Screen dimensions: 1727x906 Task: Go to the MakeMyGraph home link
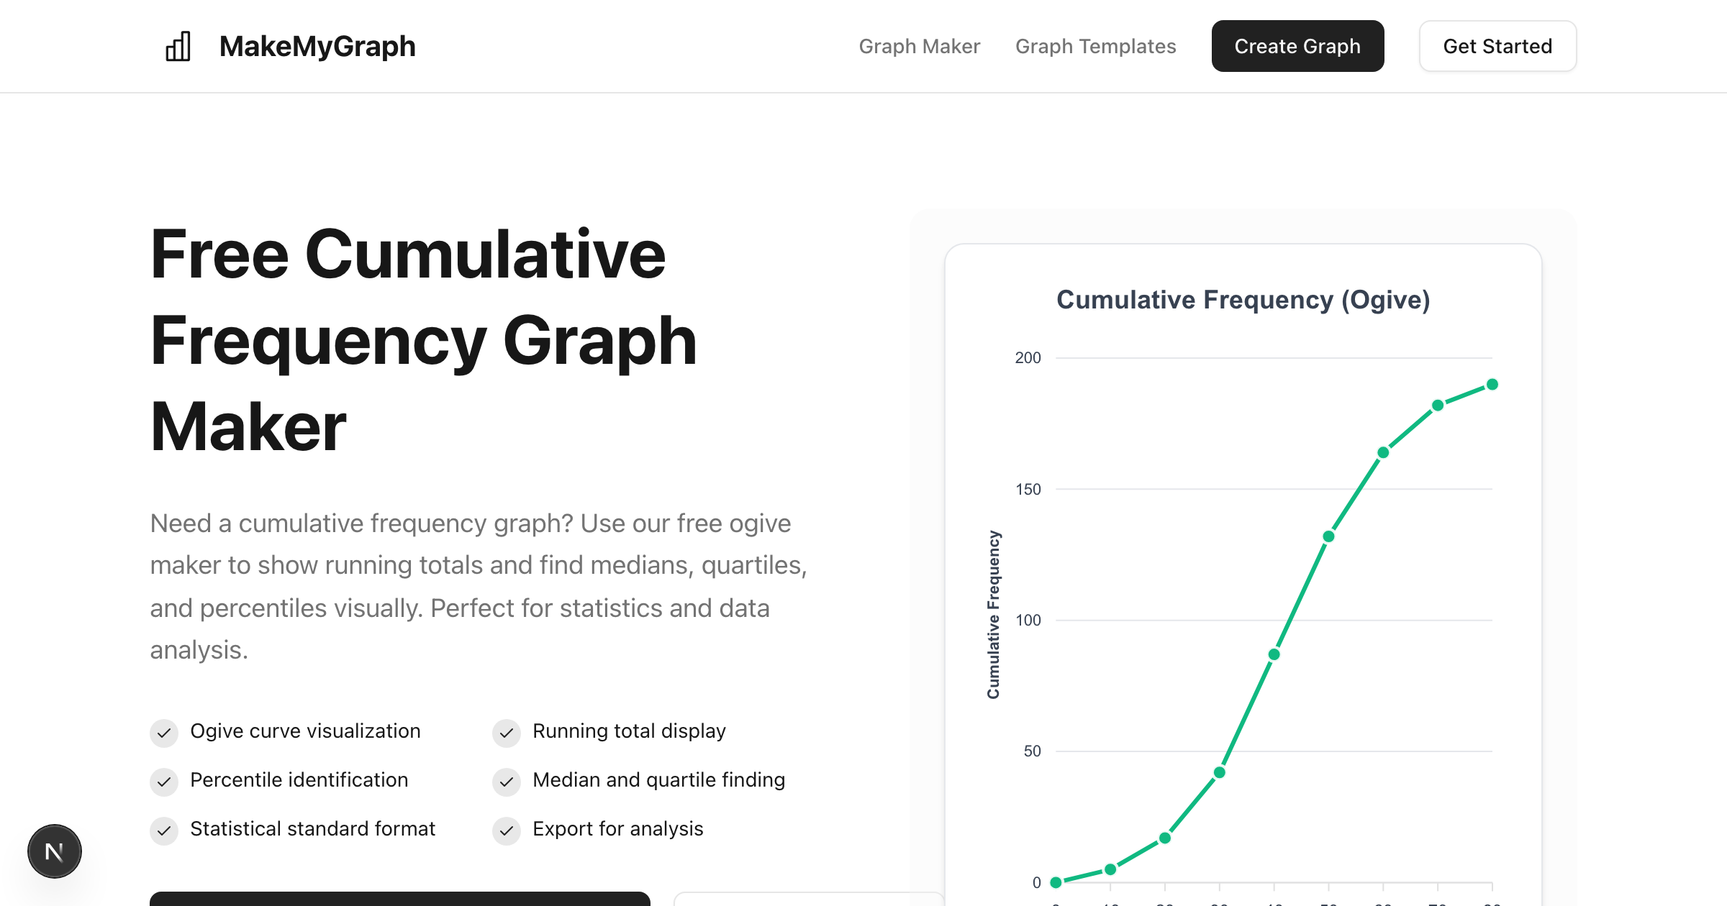[317, 47]
